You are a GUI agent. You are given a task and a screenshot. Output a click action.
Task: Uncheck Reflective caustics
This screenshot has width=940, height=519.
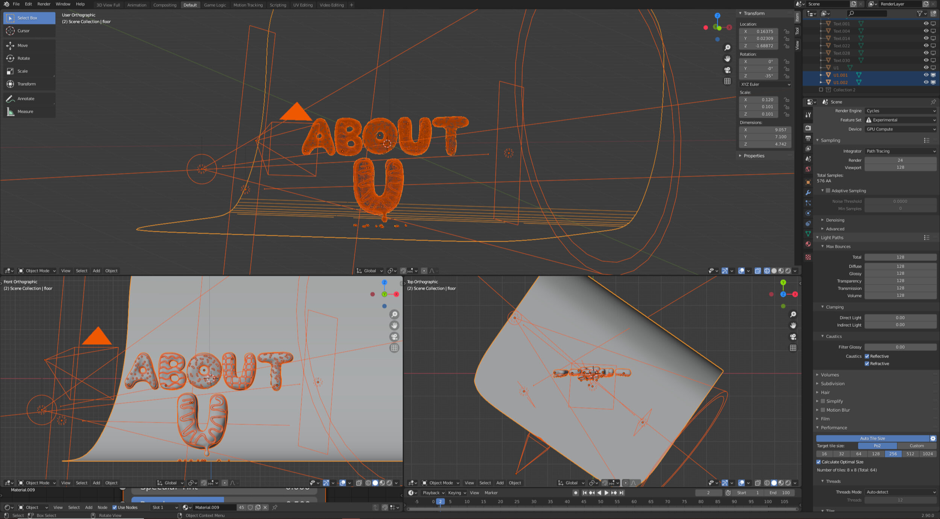[x=867, y=356]
